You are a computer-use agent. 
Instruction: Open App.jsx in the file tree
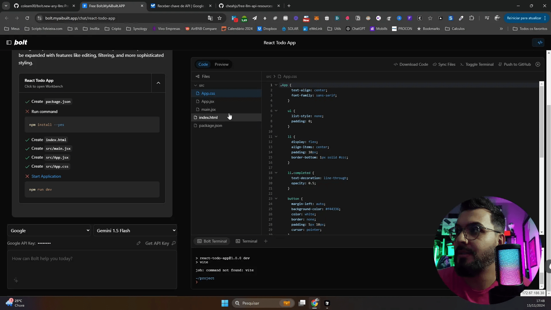tap(226, 101)
